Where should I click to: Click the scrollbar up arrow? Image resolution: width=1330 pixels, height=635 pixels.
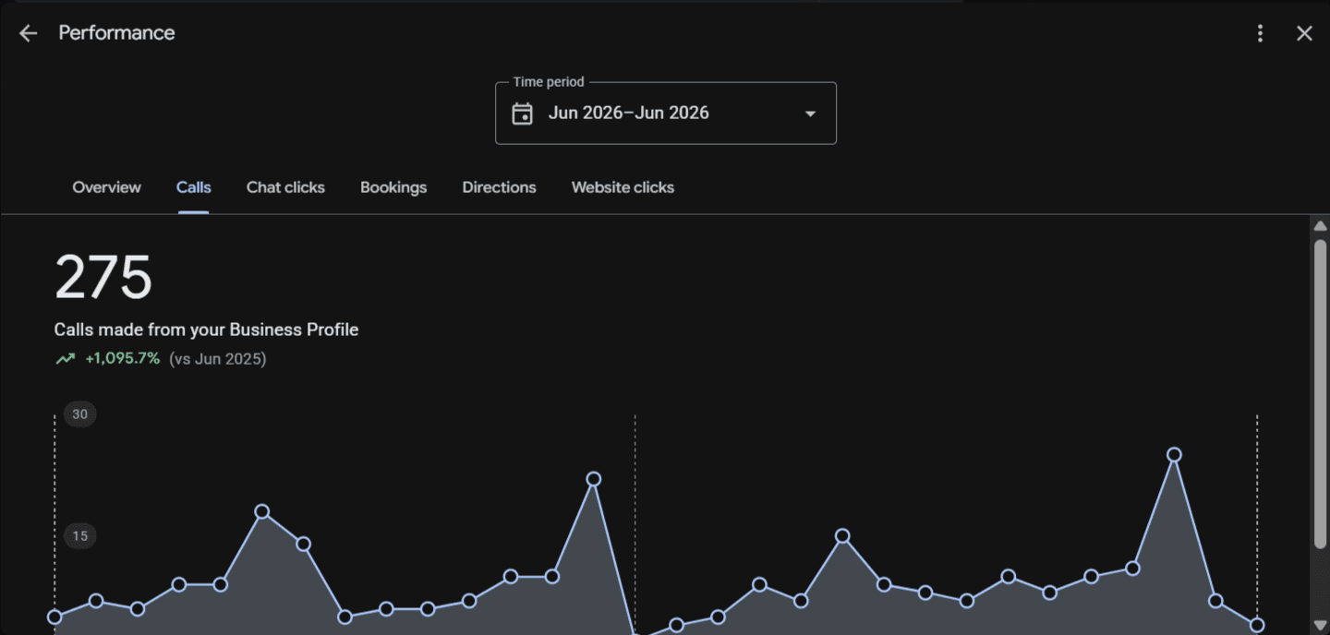pos(1320,226)
